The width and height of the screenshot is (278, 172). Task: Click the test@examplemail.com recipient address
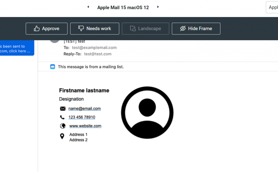coord(94,48)
